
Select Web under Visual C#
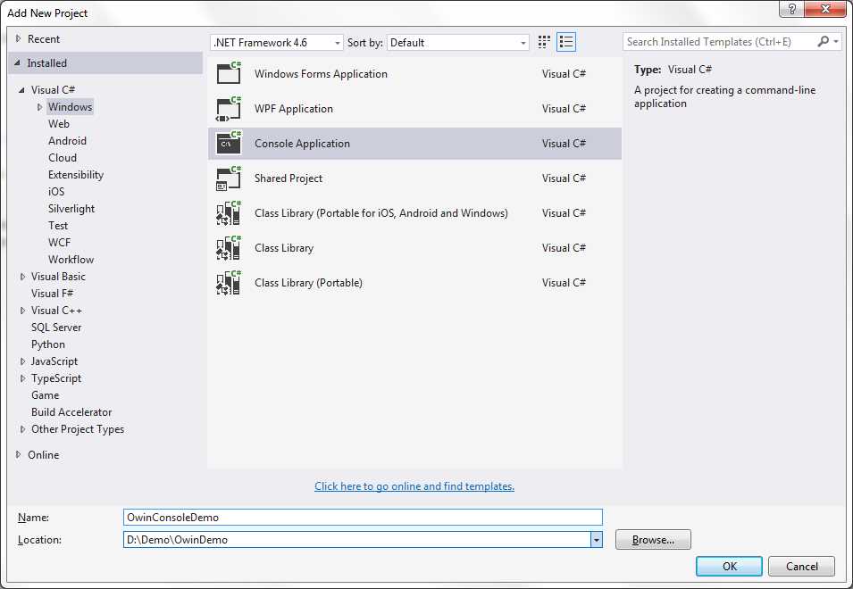pos(59,123)
